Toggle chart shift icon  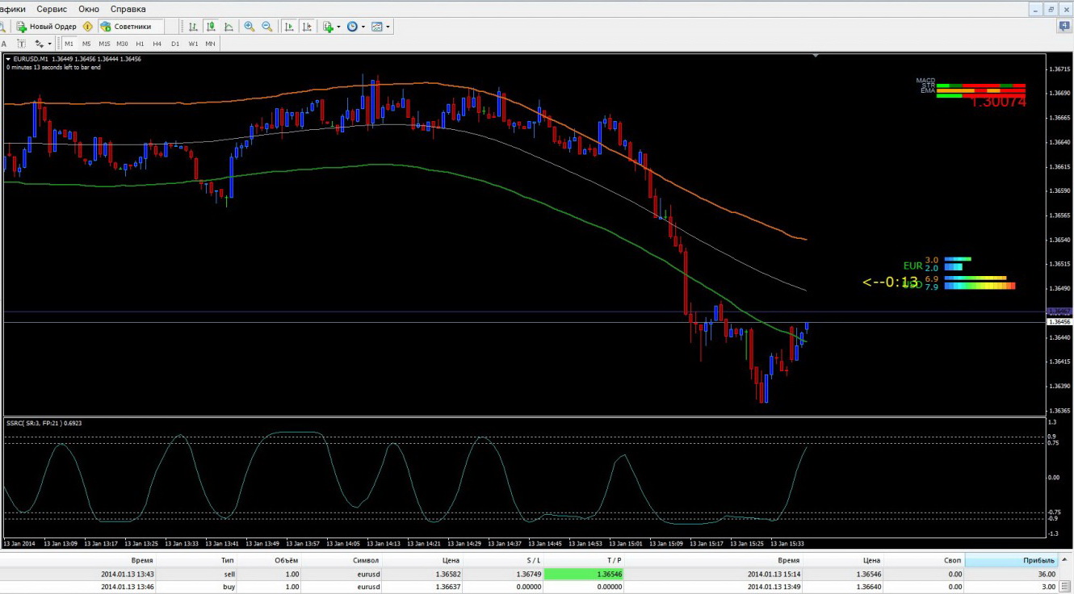coord(307,27)
